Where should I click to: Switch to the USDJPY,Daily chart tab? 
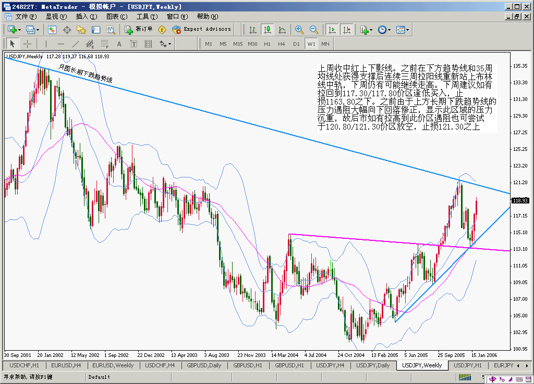coord(373,365)
